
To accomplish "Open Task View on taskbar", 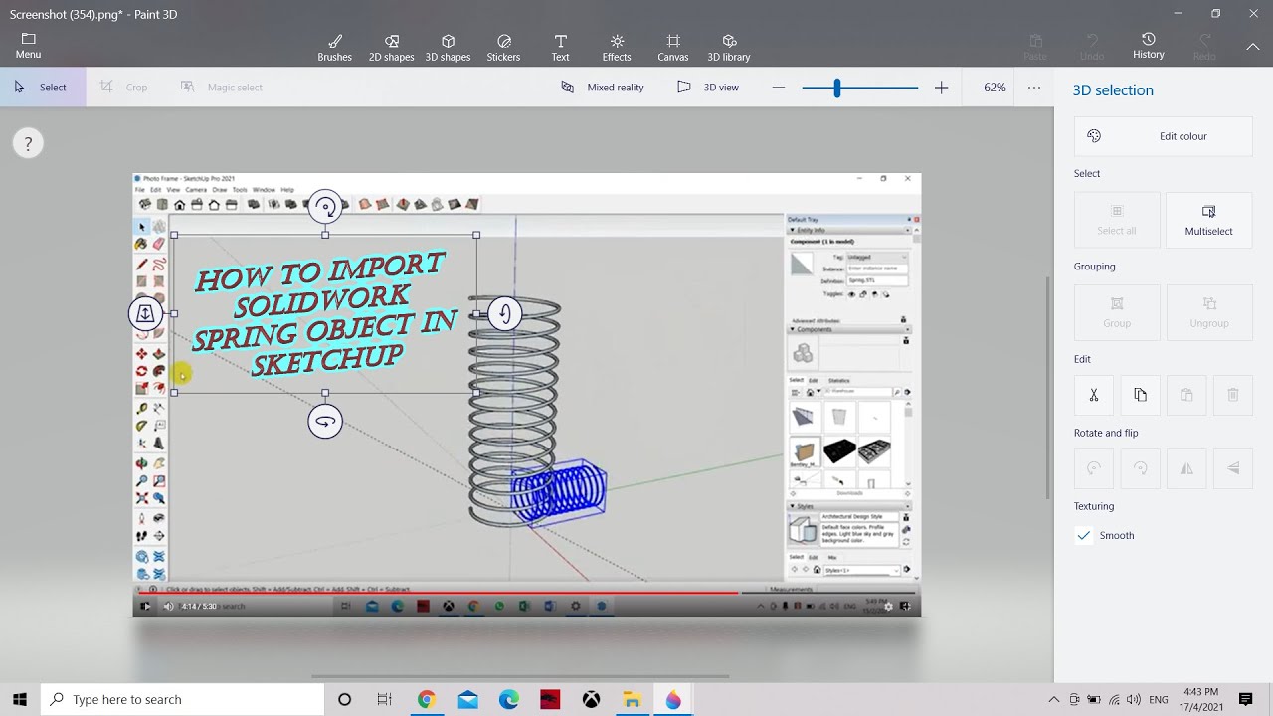I will [x=385, y=699].
